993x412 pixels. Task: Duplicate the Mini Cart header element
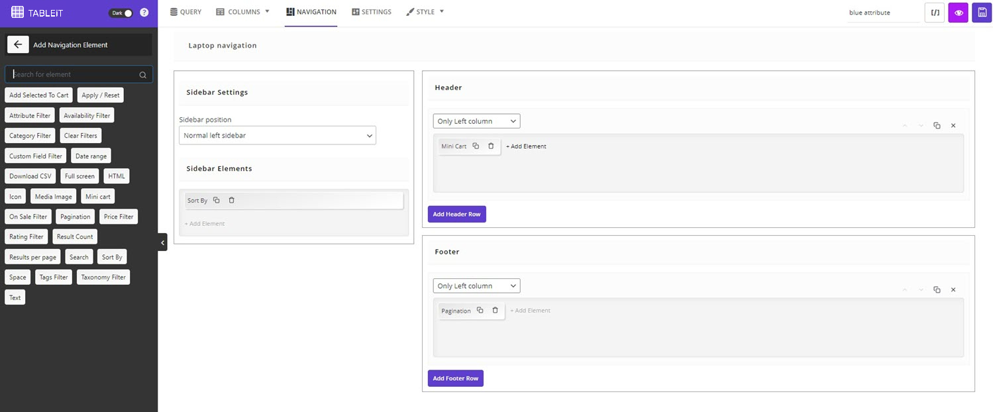(x=476, y=146)
